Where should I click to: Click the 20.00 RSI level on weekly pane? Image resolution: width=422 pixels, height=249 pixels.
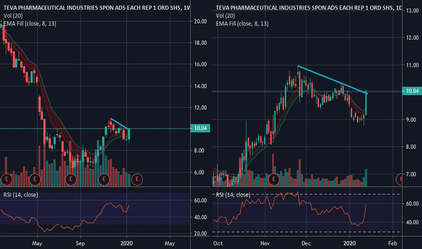tap(200, 234)
